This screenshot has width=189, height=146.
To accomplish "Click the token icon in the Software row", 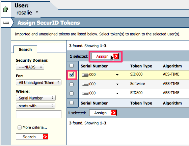I will coord(85,84).
